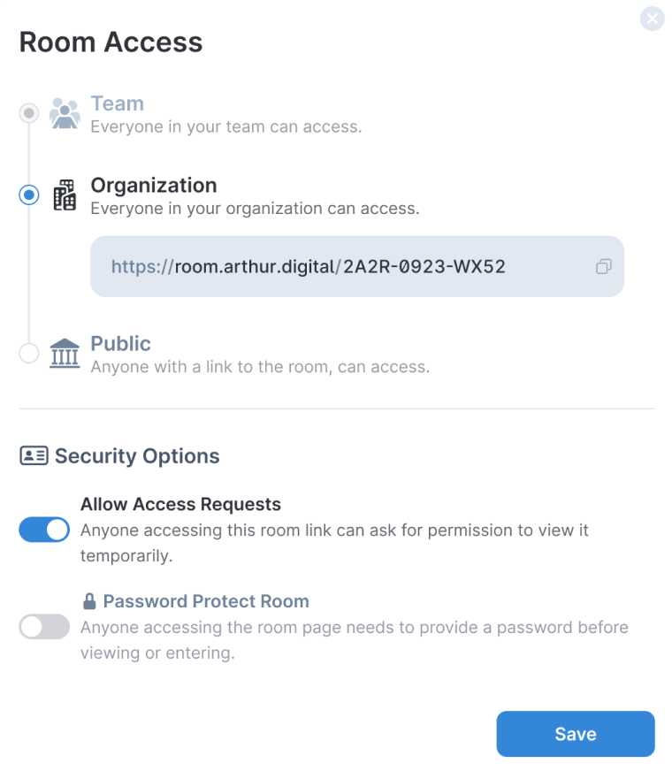Click the Room Access dialog title

[x=111, y=42]
